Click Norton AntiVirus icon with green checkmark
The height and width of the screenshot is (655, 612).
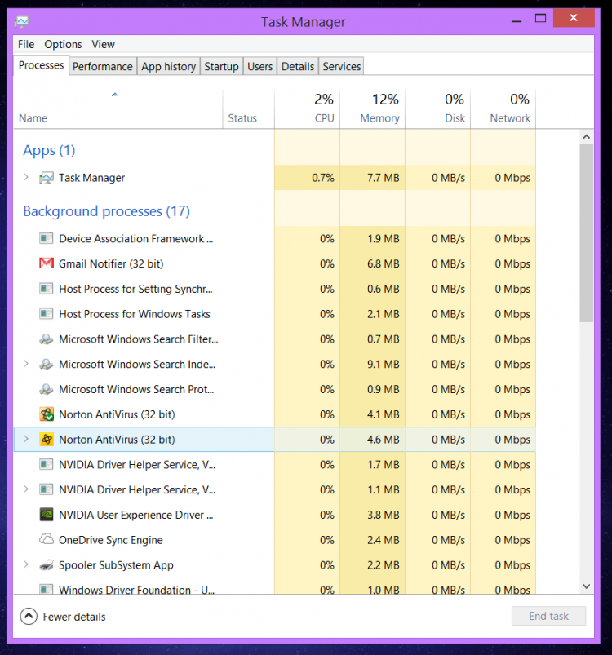47,414
